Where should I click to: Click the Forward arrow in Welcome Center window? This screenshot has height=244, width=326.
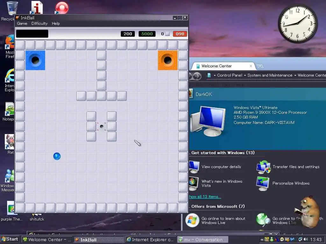click(x=197, y=76)
